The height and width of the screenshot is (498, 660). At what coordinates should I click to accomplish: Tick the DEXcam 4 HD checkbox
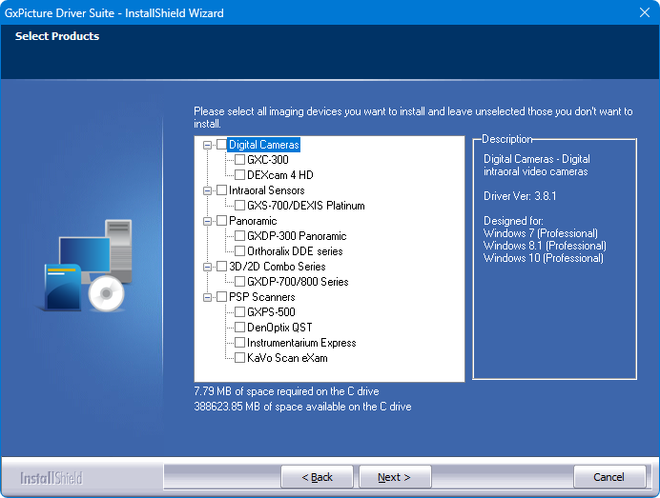pos(239,175)
